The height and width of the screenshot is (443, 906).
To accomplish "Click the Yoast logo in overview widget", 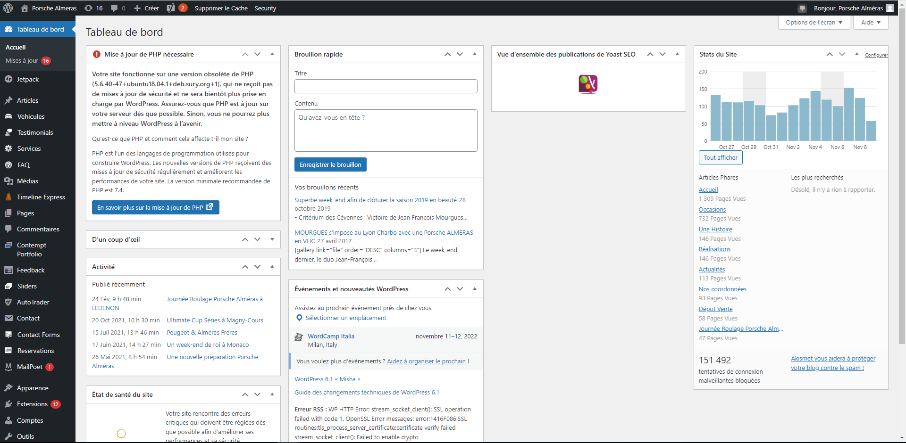I will click(x=588, y=84).
